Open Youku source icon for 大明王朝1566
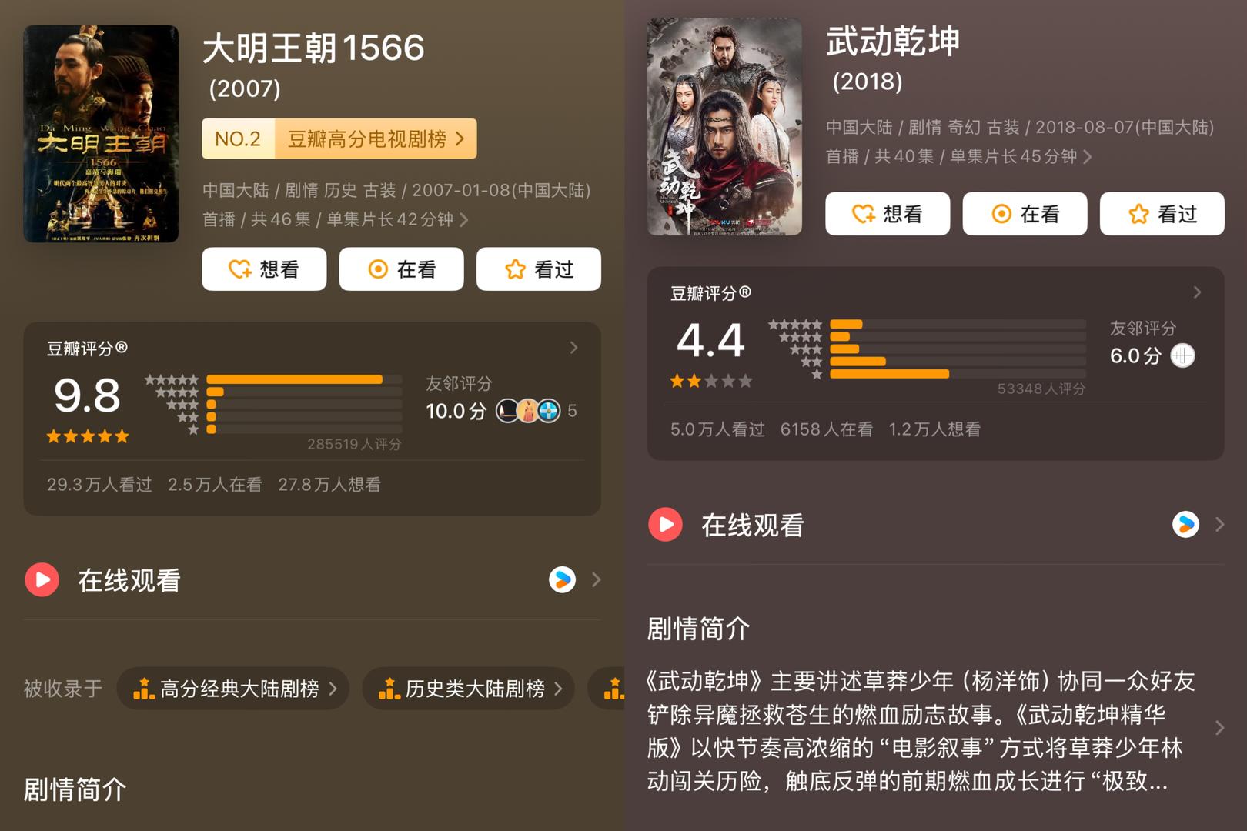The width and height of the screenshot is (1247, 831). click(x=563, y=579)
